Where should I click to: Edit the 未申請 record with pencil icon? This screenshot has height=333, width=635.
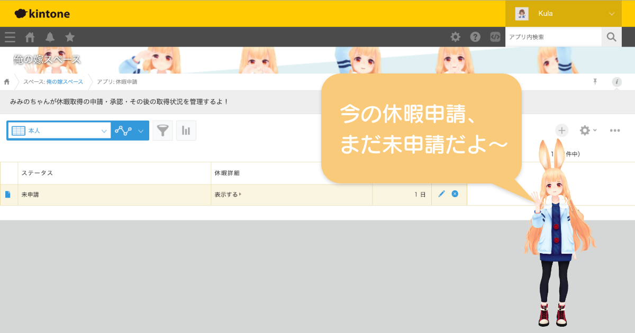point(442,194)
